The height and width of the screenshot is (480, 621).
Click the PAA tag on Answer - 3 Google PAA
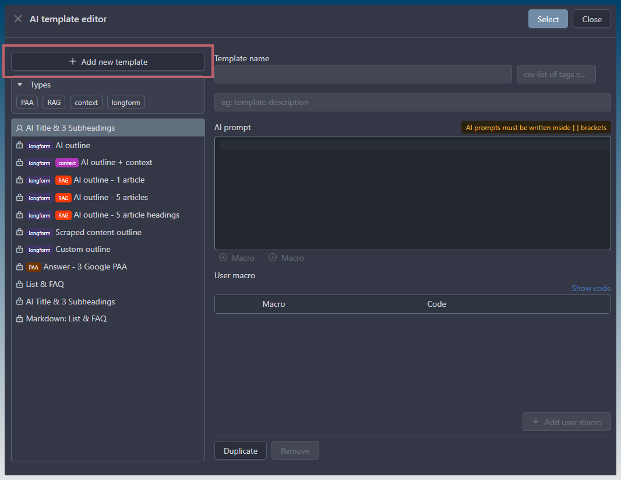point(33,267)
